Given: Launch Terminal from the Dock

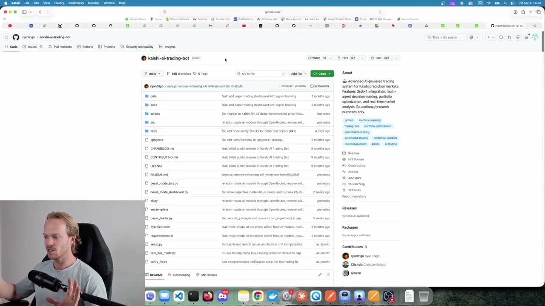Looking at the screenshot, I should 193,296.
